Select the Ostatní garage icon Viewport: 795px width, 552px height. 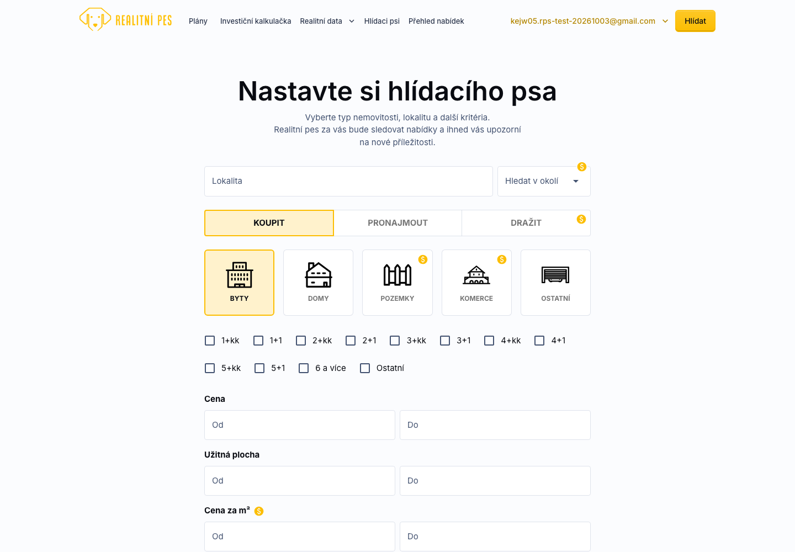click(x=555, y=275)
